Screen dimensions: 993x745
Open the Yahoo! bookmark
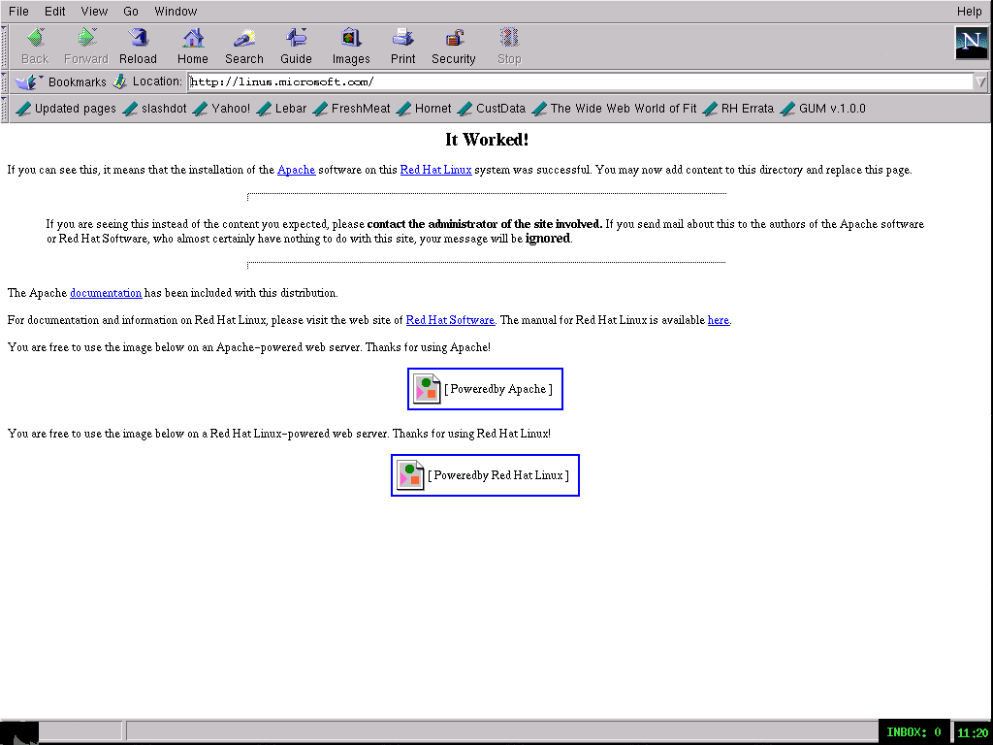(222, 109)
